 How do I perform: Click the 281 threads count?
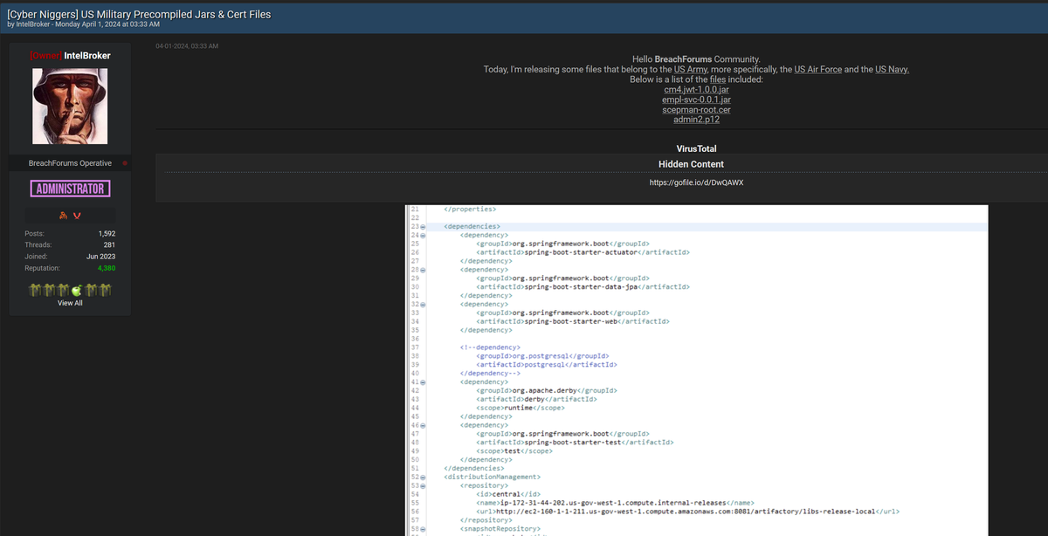109,245
